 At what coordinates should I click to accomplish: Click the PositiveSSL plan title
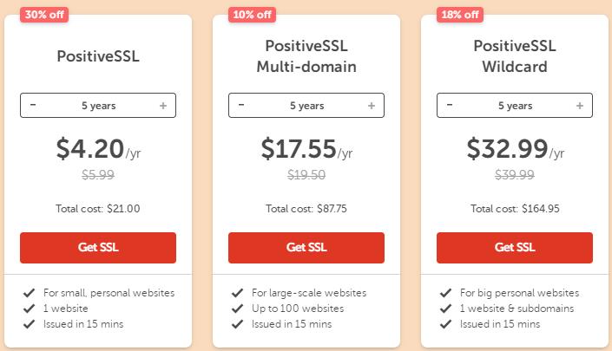tap(98, 57)
